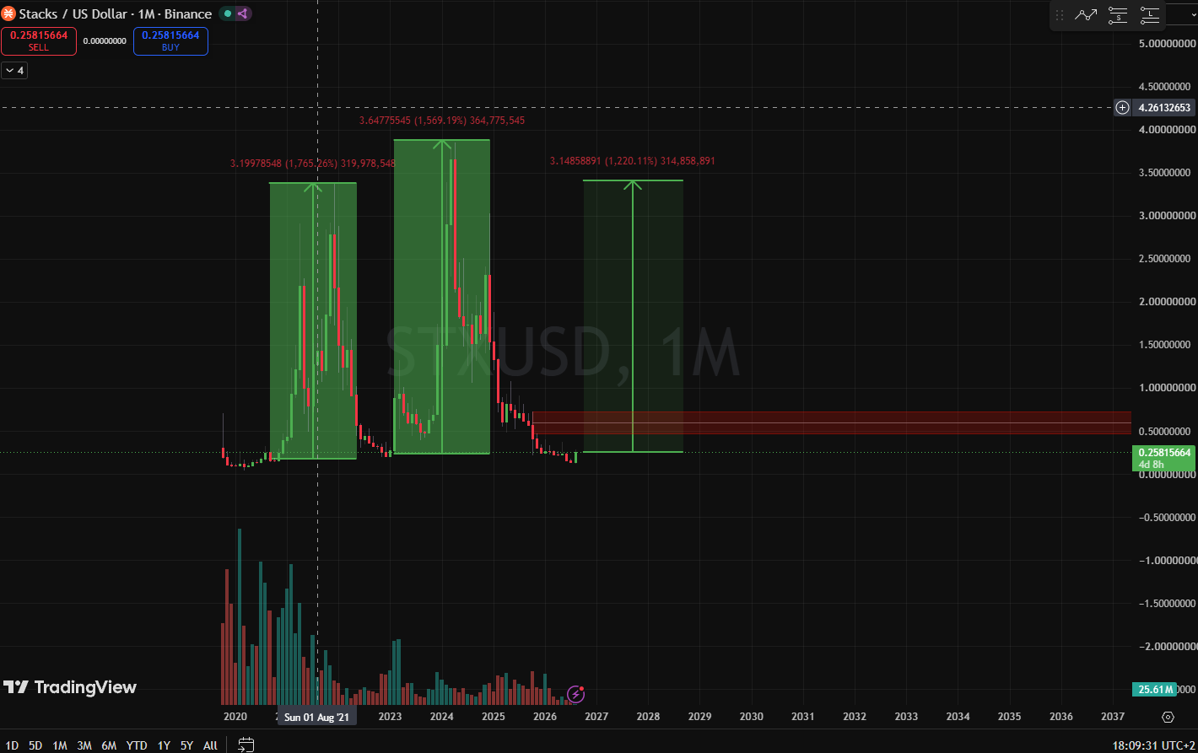The height and width of the screenshot is (753, 1198).
Task: Click the blue BUY price button
Action: click(170, 41)
